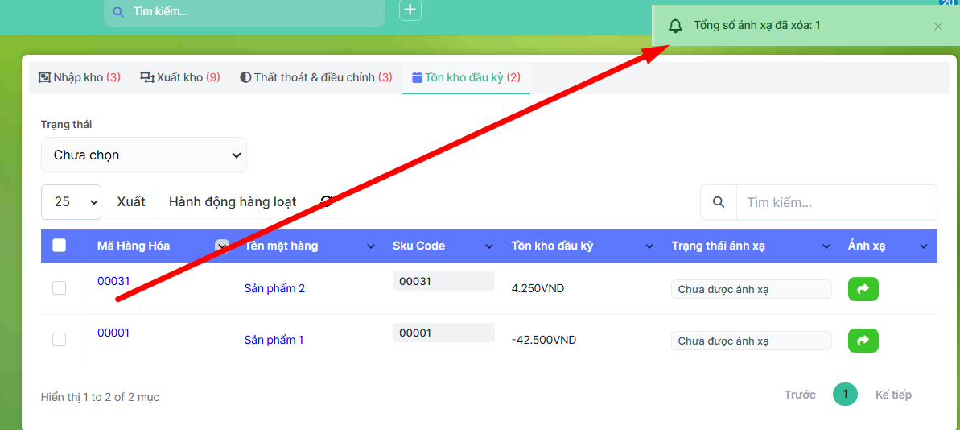The image size is (960, 430).
Task: Click the magnifier icon in the top search bar
Action: click(x=118, y=12)
